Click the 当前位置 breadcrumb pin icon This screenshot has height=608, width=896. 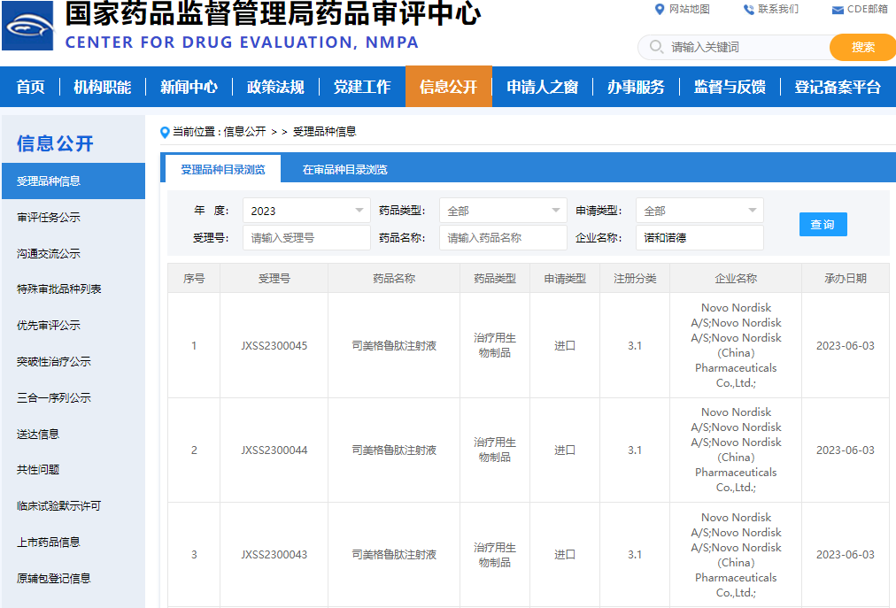click(x=165, y=132)
